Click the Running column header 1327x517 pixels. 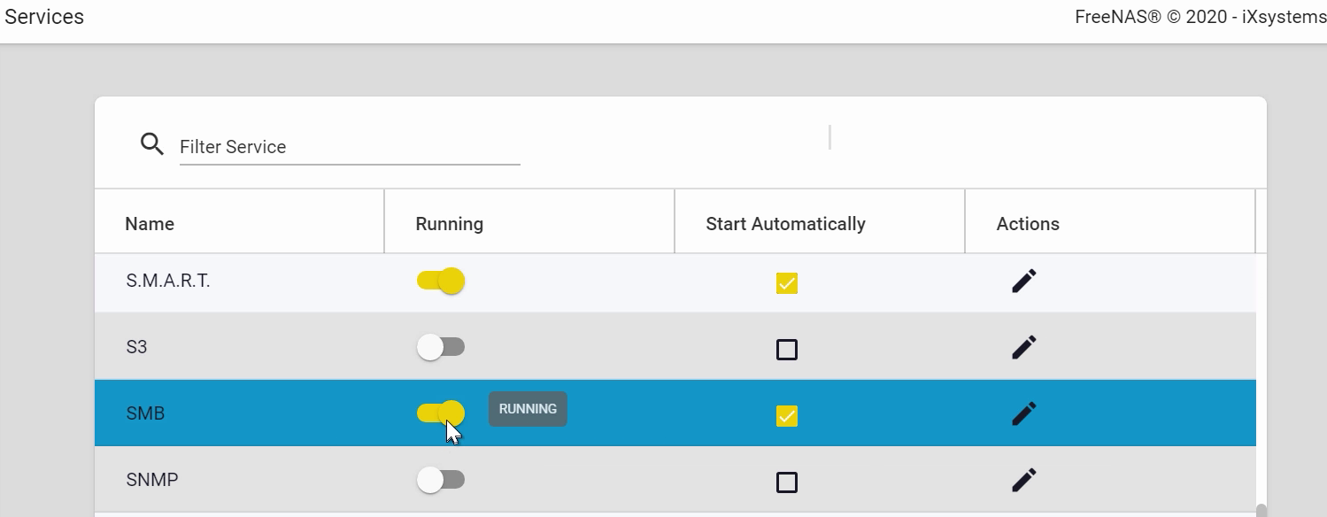(x=449, y=224)
